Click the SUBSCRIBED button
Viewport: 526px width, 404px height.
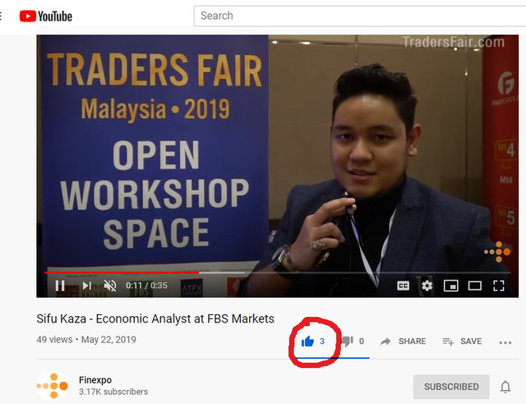451,387
